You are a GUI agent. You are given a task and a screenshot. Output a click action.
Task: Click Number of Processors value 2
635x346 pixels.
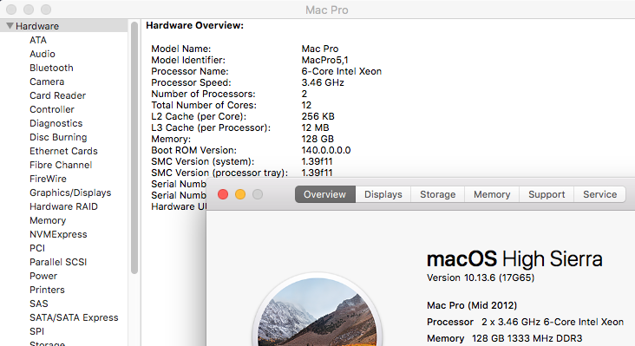coord(304,94)
